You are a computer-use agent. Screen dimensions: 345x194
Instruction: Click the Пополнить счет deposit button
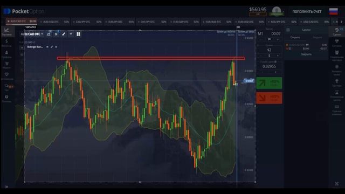pyautogui.click(x=307, y=12)
